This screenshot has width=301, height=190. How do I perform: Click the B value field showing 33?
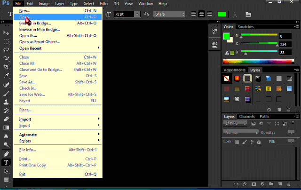tap(285, 53)
